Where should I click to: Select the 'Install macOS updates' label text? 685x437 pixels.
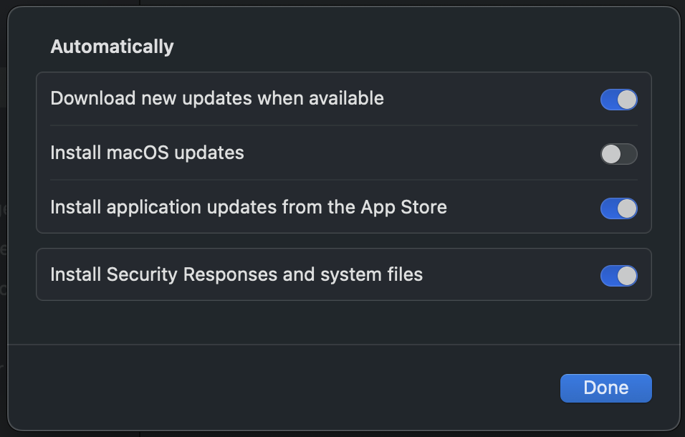147,153
